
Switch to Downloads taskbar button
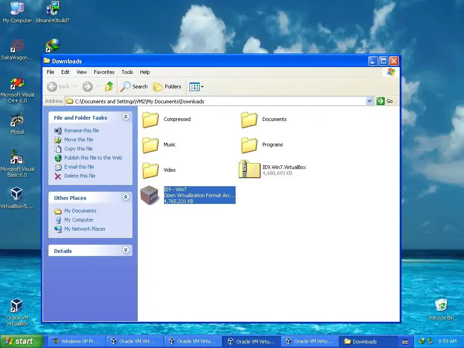click(x=367, y=341)
